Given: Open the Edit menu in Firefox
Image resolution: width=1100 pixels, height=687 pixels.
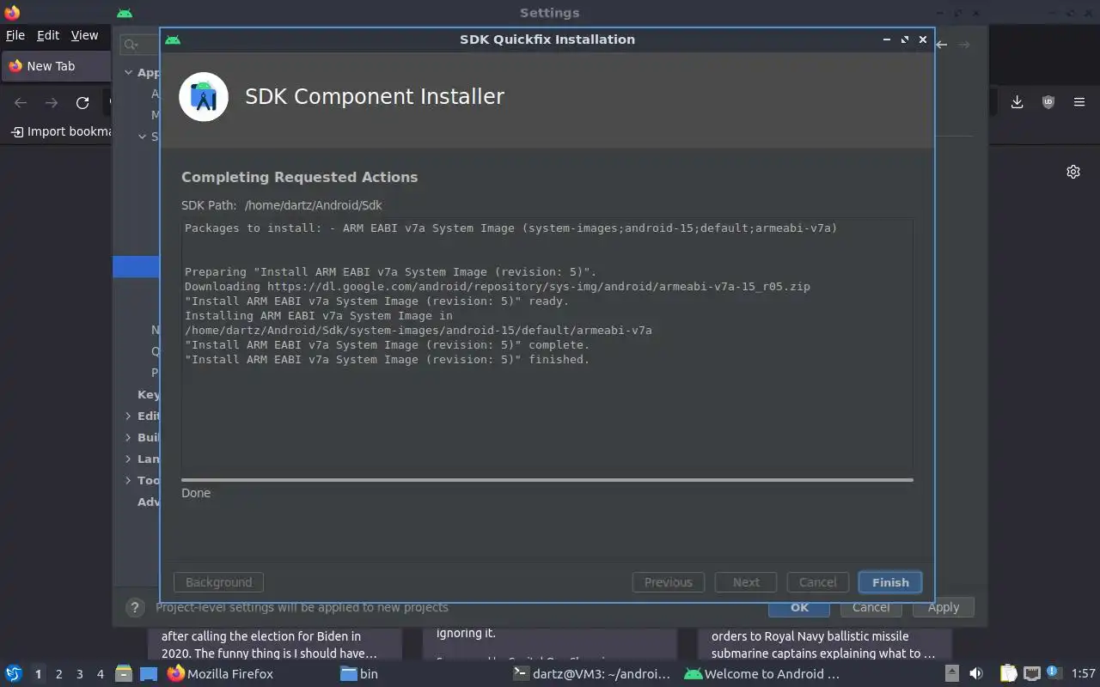Looking at the screenshot, I should [48, 35].
